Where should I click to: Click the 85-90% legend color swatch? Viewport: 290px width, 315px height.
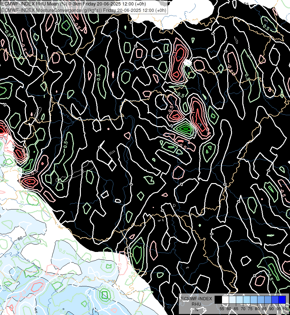268,300
